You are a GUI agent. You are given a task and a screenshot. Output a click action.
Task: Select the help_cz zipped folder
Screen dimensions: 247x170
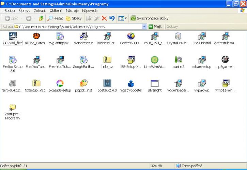(x=107, y=60)
